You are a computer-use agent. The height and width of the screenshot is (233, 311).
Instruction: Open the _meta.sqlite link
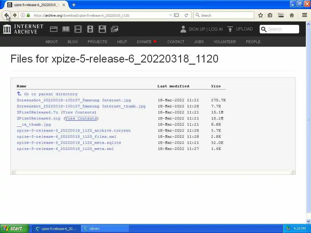69,143
